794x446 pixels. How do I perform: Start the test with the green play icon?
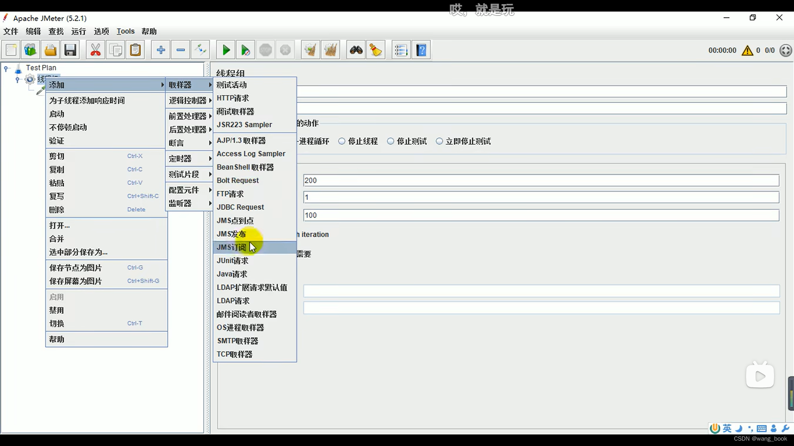tap(226, 50)
